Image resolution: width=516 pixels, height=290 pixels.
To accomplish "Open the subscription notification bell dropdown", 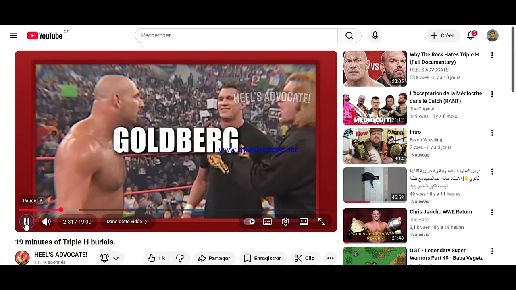I will [x=110, y=258].
